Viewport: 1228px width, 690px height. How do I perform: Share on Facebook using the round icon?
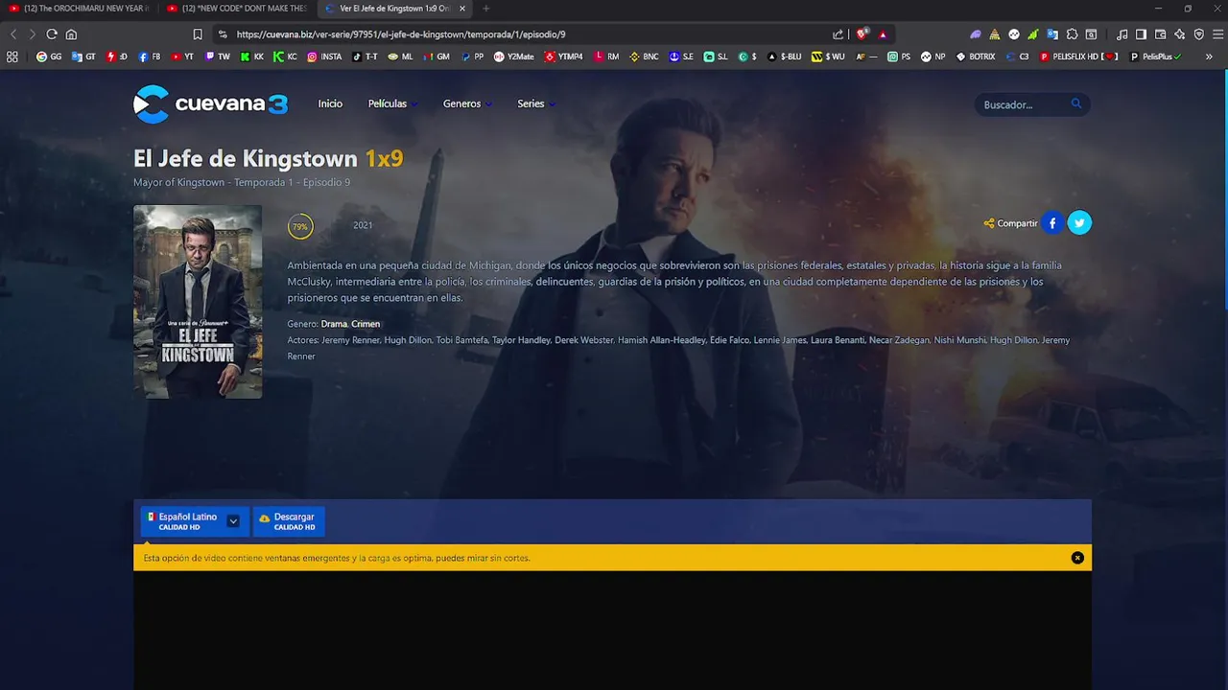tap(1052, 223)
